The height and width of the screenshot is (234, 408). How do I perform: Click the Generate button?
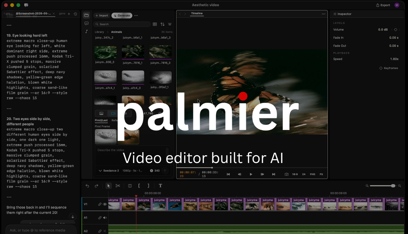[x=122, y=16]
